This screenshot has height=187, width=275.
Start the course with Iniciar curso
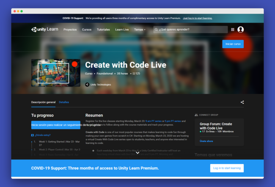233,44
